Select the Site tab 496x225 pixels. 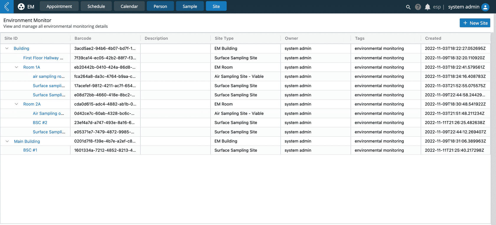click(x=216, y=6)
